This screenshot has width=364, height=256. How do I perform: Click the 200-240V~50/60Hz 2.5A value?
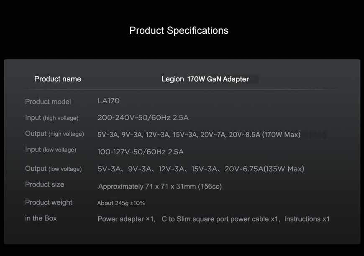pos(143,118)
